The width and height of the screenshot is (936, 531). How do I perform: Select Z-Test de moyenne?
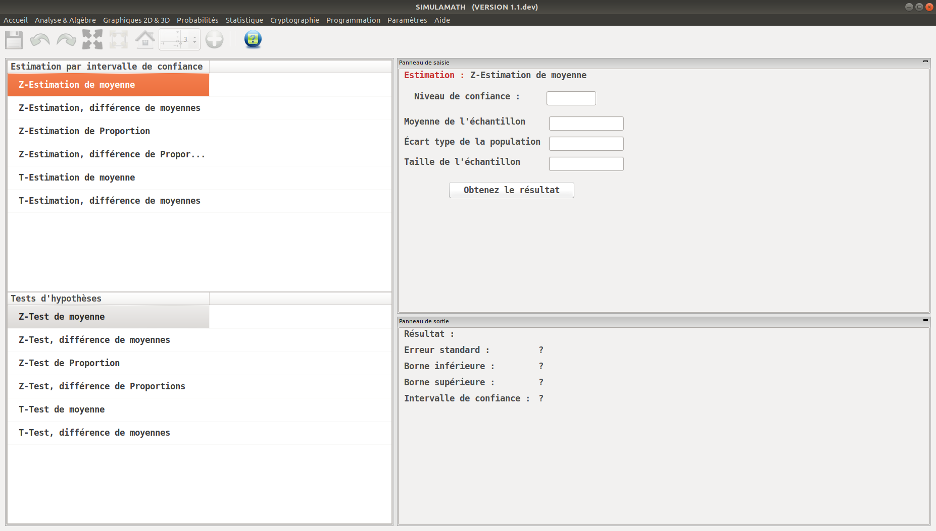point(109,317)
